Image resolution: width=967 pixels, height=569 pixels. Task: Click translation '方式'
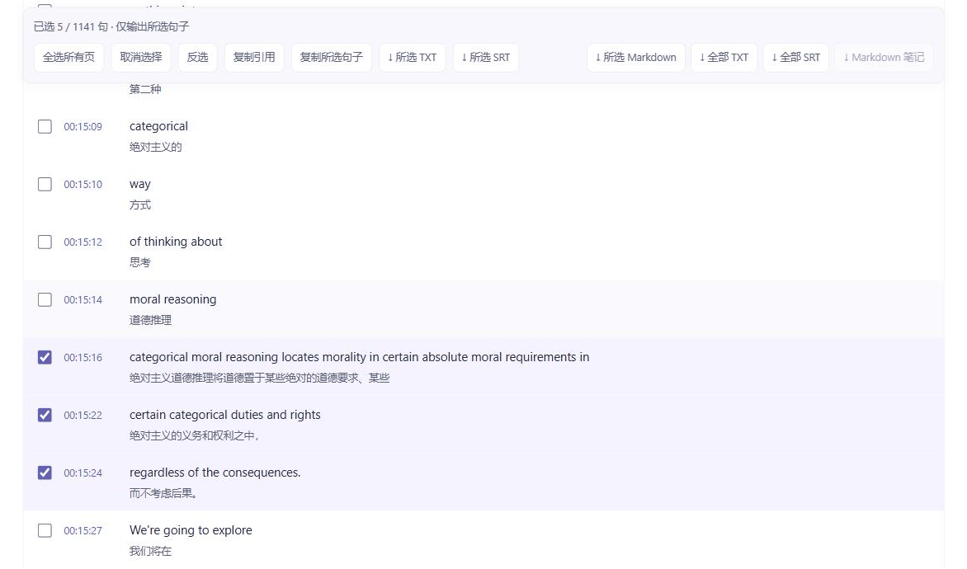pos(140,205)
